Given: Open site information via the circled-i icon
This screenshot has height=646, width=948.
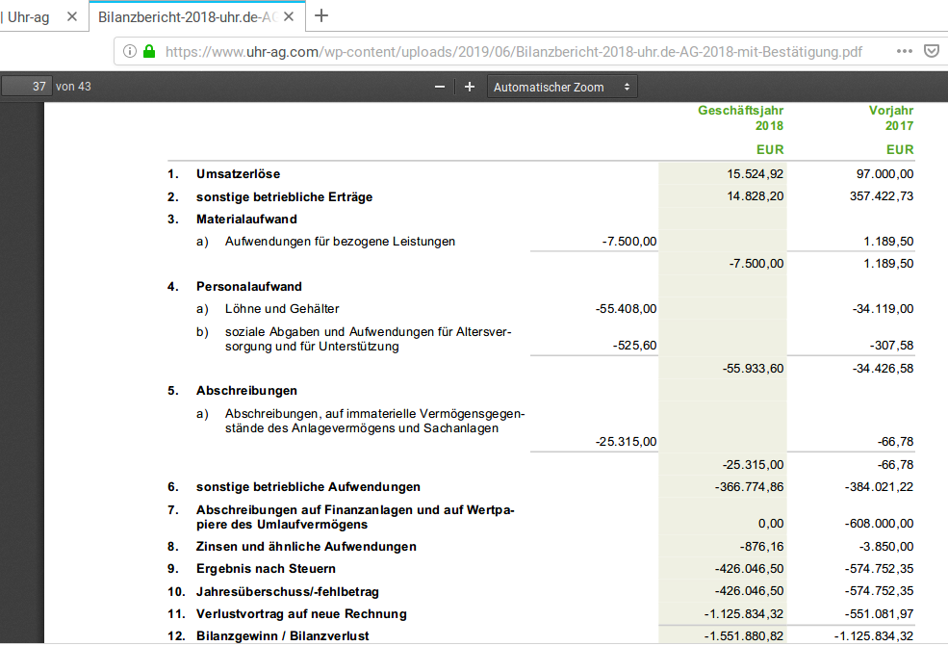Looking at the screenshot, I should [129, 52].
